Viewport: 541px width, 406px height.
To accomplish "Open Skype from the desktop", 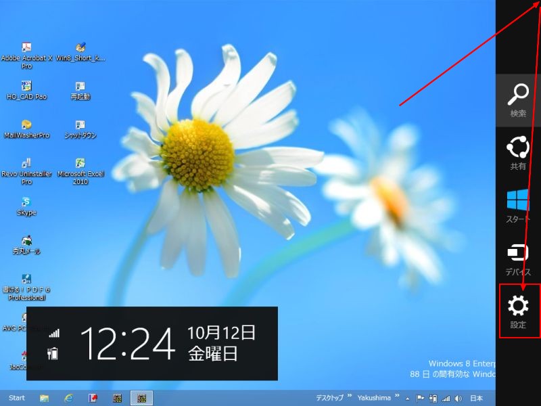I will 26,202.
